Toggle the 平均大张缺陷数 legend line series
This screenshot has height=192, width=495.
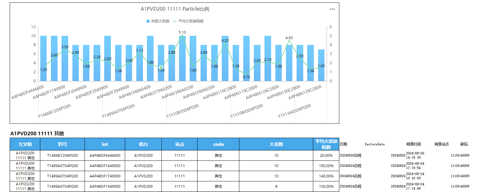pyautogui.click(x=188, y=21)
